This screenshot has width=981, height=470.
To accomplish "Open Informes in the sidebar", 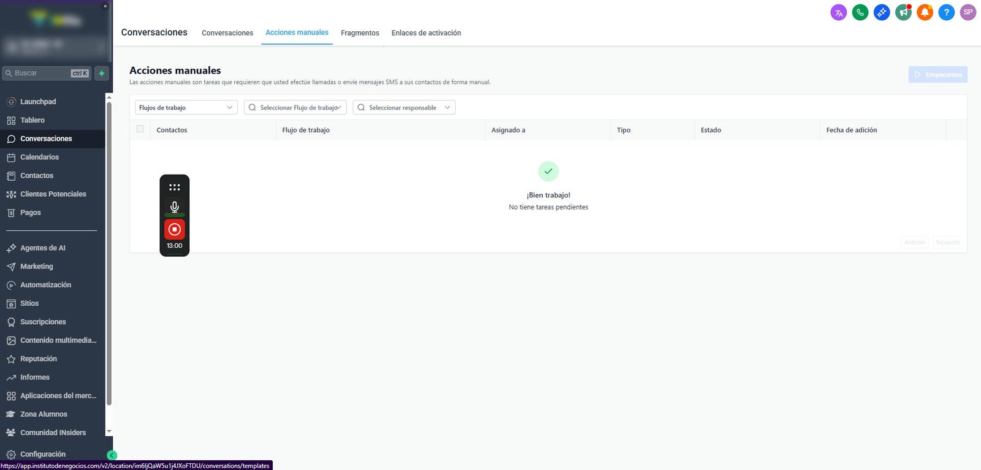I will point(53,377).
